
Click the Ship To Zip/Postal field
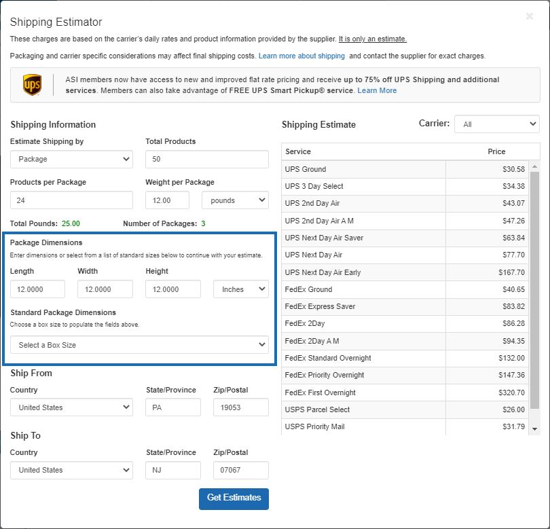[x=241, y=470]
